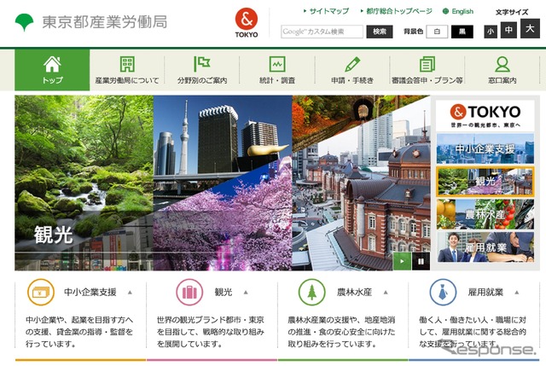Open the 農林水産 heading link
Image resolution: width=546 pixels, height=366 pixels.
click(x=355, y=292)
